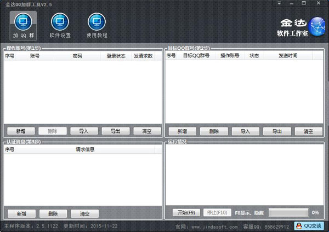
Task: Click 客服QQ: 858629912 text
Action: coord(266,227)
